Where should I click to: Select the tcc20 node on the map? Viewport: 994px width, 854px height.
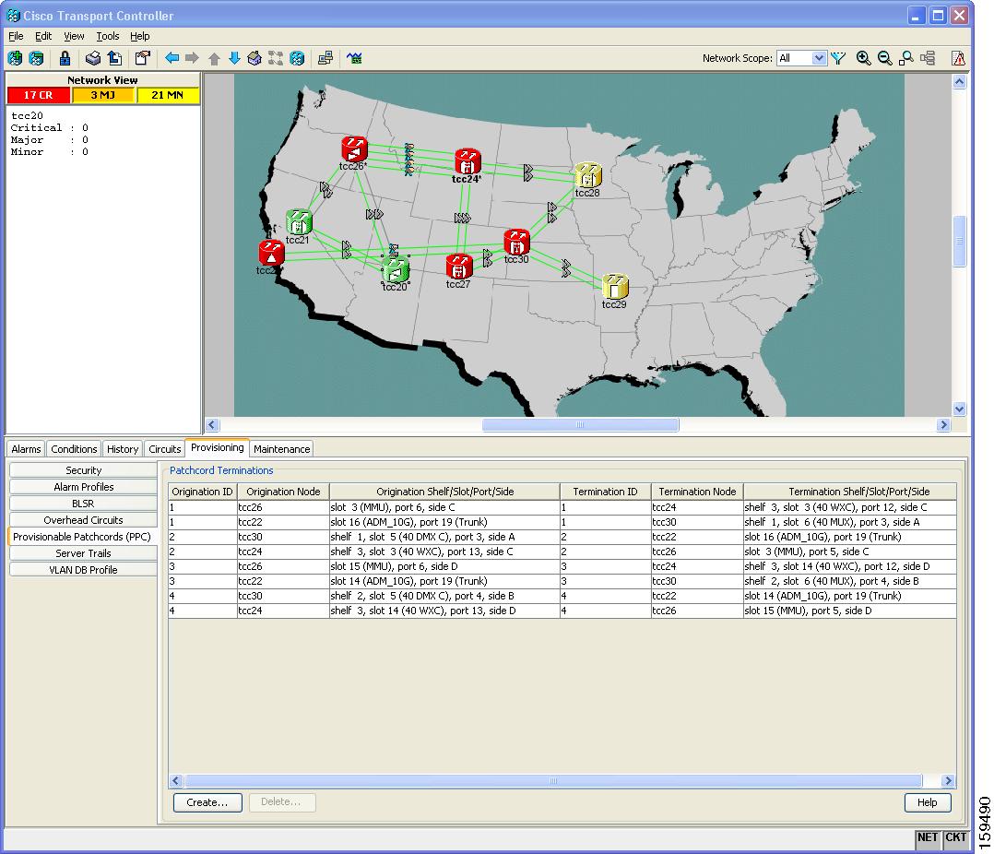pos(396,270)
